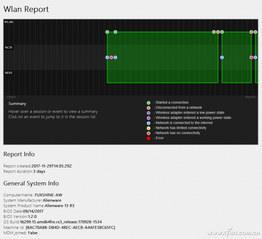This screenshot has width=262, height=239.
Task: Click the yellow L limited connectivity legend icon
Action: click(x=148, y=128)
